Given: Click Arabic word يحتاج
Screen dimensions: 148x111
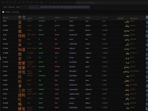Looking at the screenshot, I should click(127, 67).
